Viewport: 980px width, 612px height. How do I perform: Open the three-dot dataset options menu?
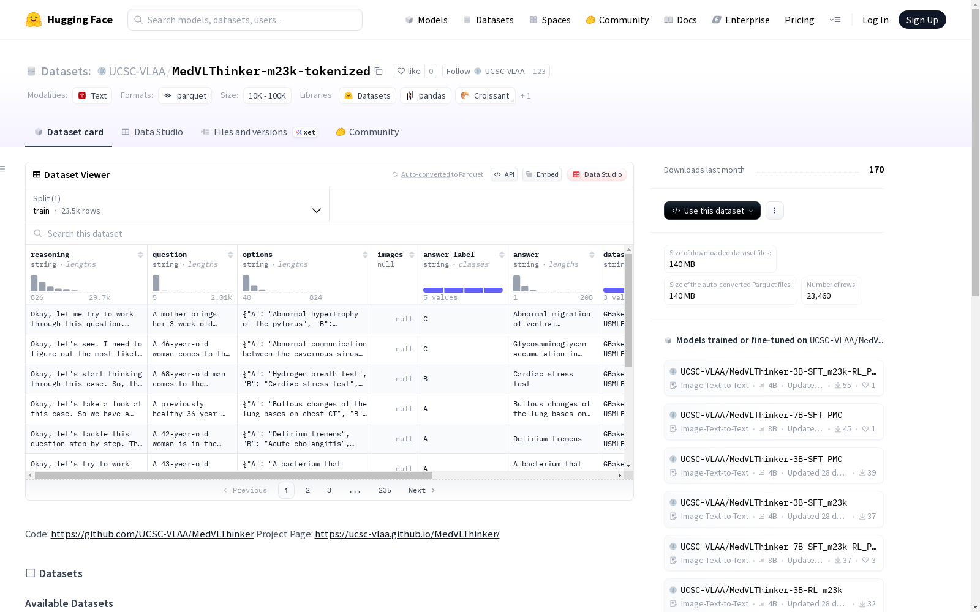(x=775, y=211)
